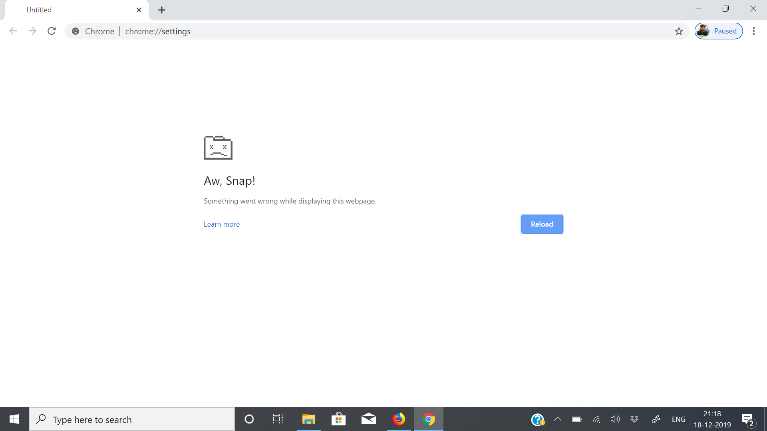
Task: Select the Untitled tab
Action: [x=72, y=10]
